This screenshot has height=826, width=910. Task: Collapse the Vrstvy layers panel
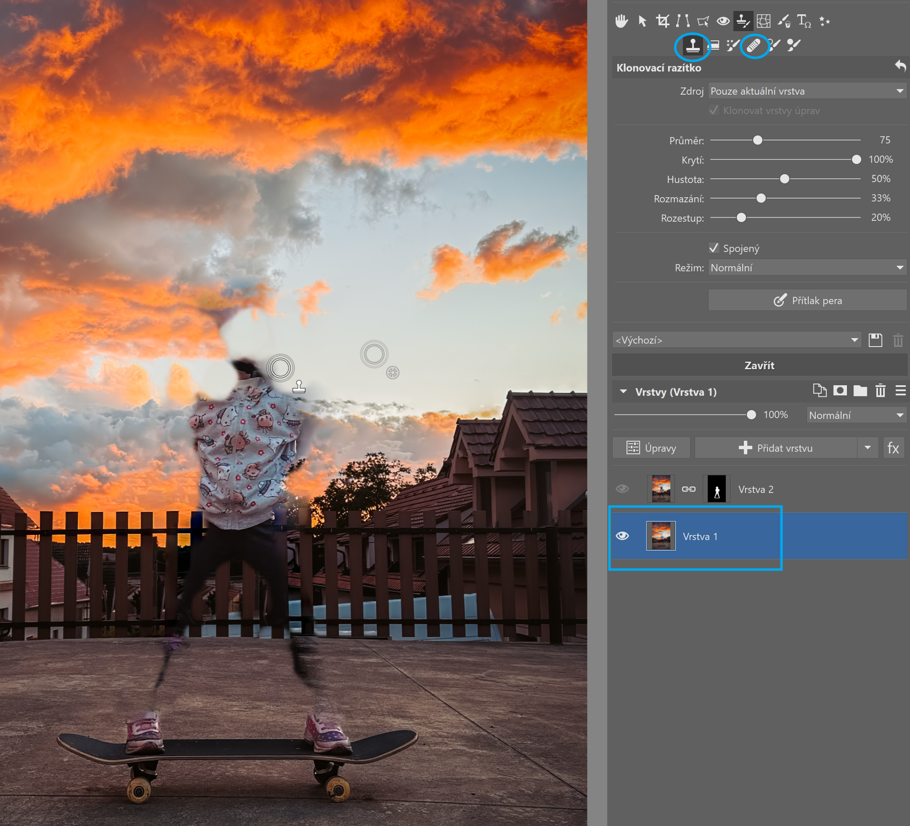[x=623, y=392]
